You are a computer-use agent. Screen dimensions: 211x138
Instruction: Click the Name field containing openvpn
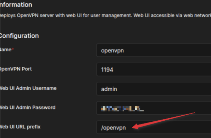coord(154,50)
